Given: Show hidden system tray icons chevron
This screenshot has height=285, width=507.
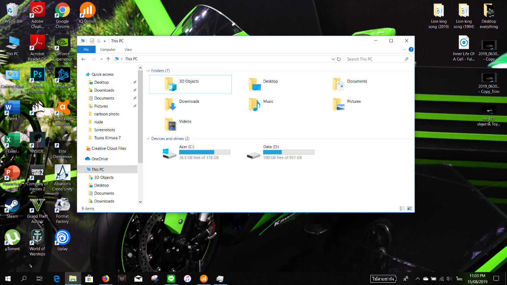Looking at the screenshot, I should (x=418, y=279).
